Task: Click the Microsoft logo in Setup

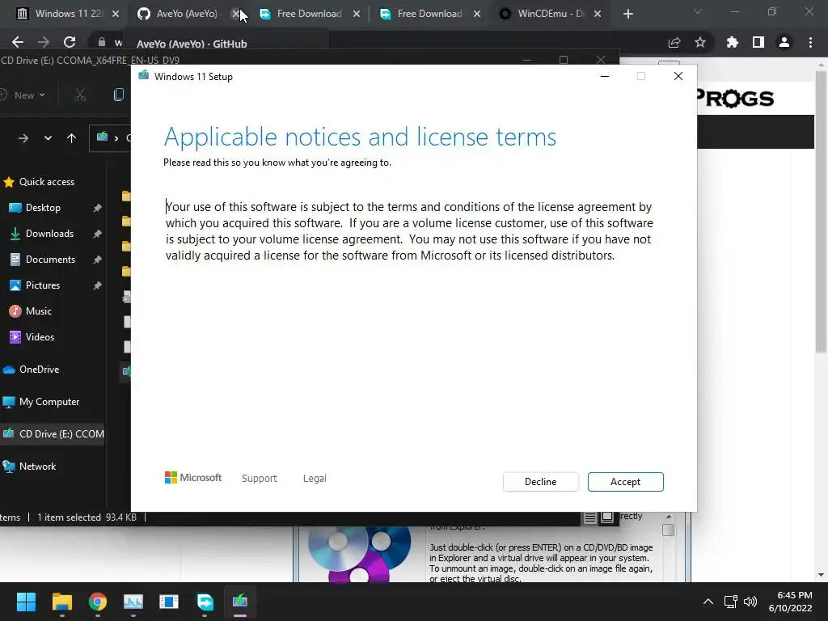Action: (193, 477)
